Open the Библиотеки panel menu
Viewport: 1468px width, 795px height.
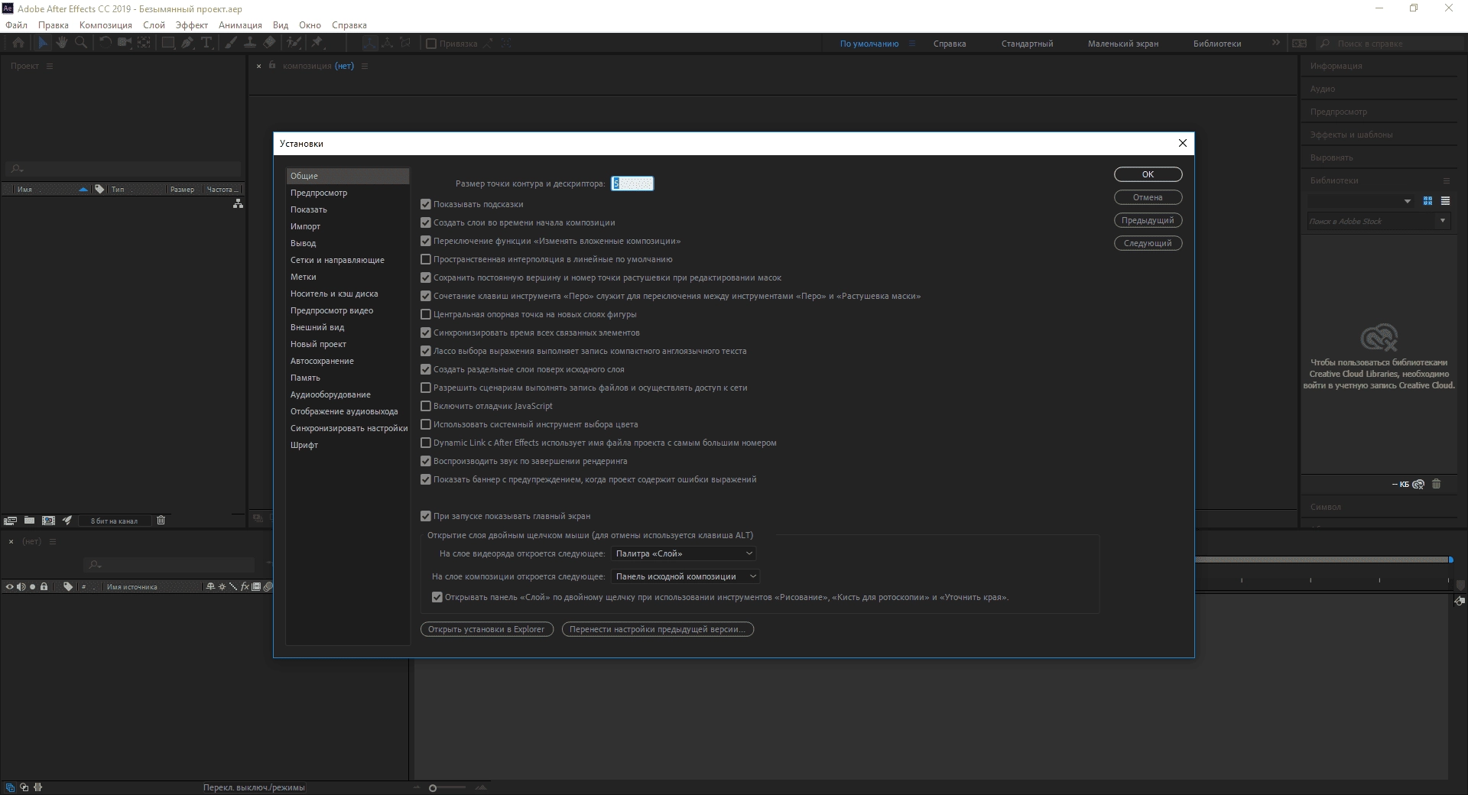pos(1446,180)
